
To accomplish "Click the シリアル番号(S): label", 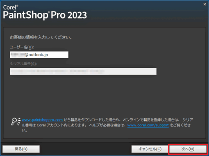I will pos(23,64).
